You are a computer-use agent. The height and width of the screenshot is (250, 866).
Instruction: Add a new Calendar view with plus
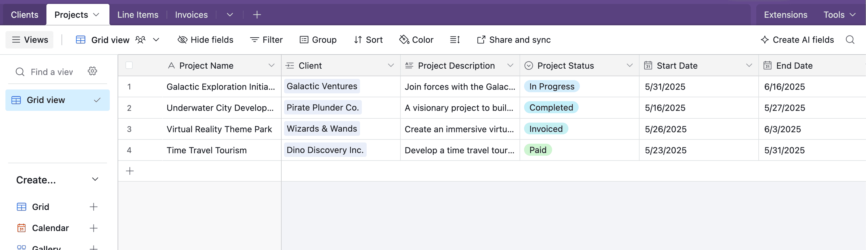coord(93,228)
